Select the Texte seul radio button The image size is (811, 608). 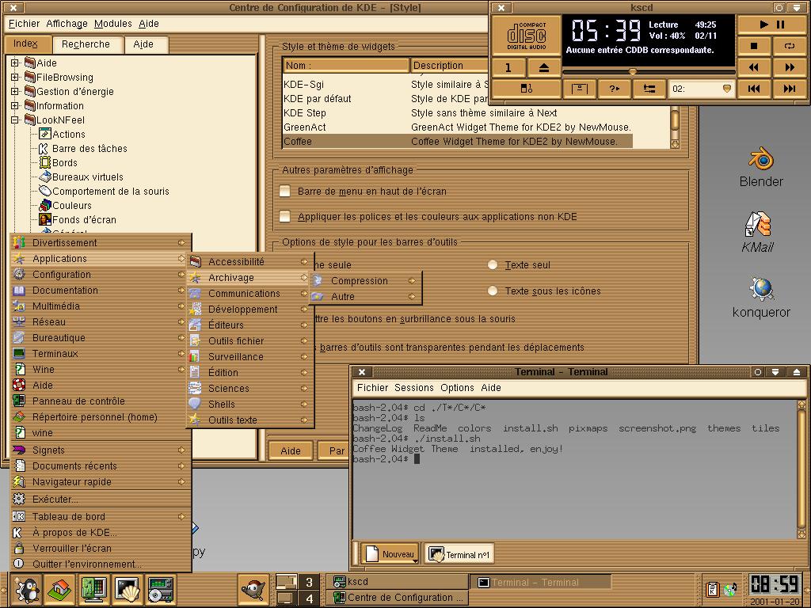pos(493,264)
